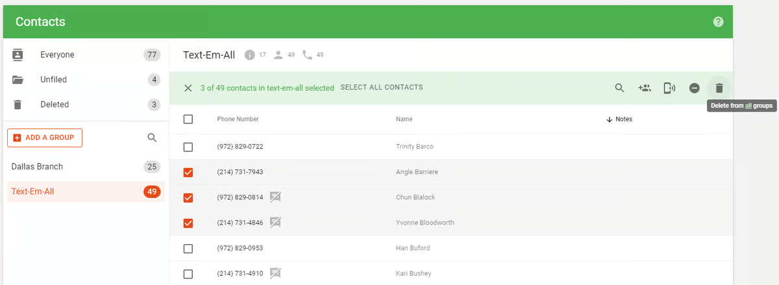
Task: Click the Deleted trash icon in sidebar
Action: point(18,105)
